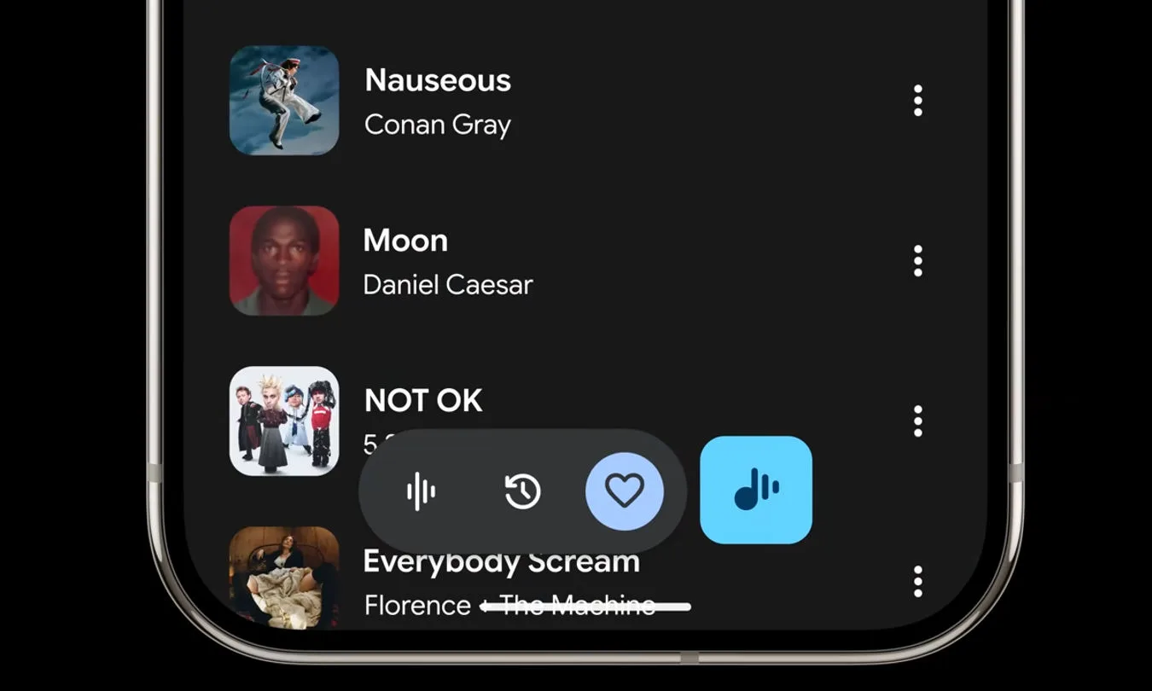The width and height of the screenshot is (1152, 691).
Task: Tap the Moon album cover
Action: (x=284, y=261)
